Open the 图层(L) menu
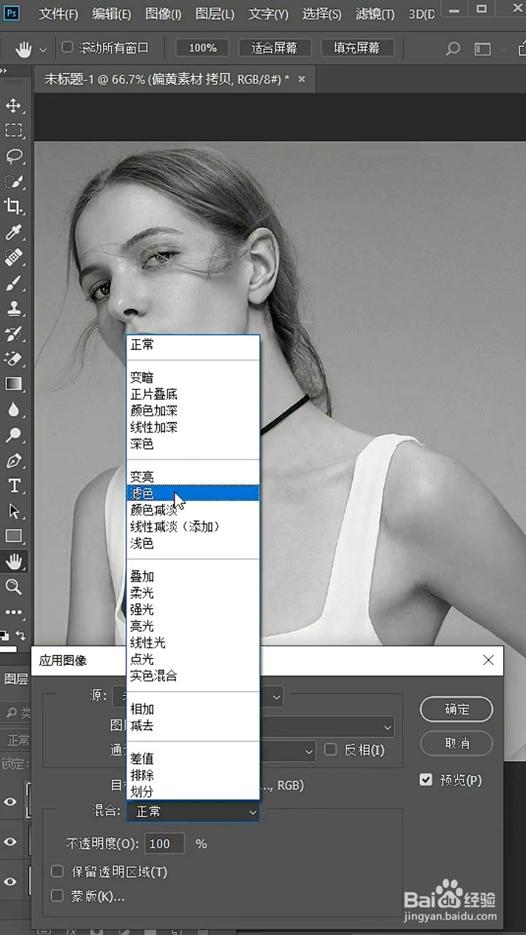Viewport: 526px width, 935px height. point(216,15)
